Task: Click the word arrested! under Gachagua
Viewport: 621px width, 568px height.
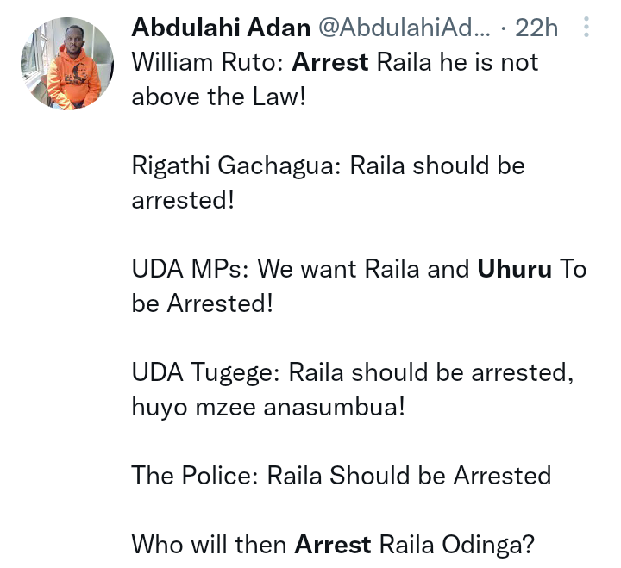Action: (x=183, y=200)
